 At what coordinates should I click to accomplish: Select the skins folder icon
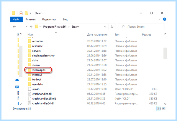29,60
